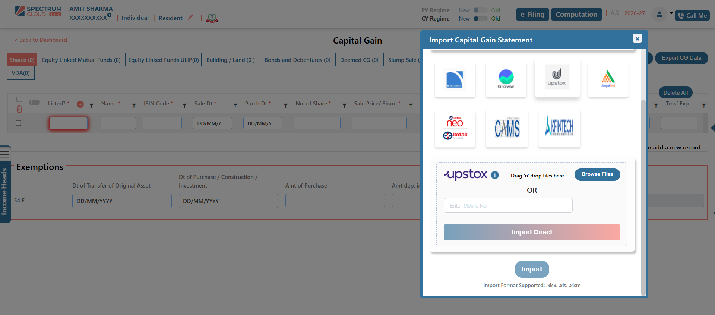Select the Zerodha broker icon

coord(455,80)
